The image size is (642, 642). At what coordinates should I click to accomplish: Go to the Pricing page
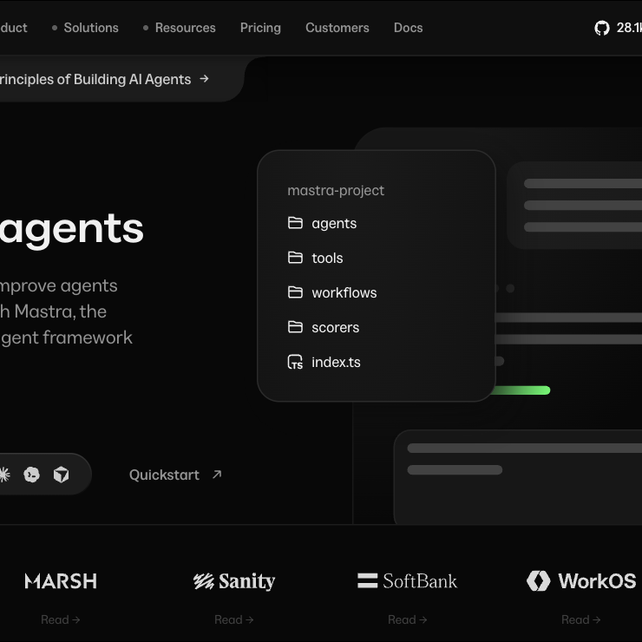click(260, 28)
